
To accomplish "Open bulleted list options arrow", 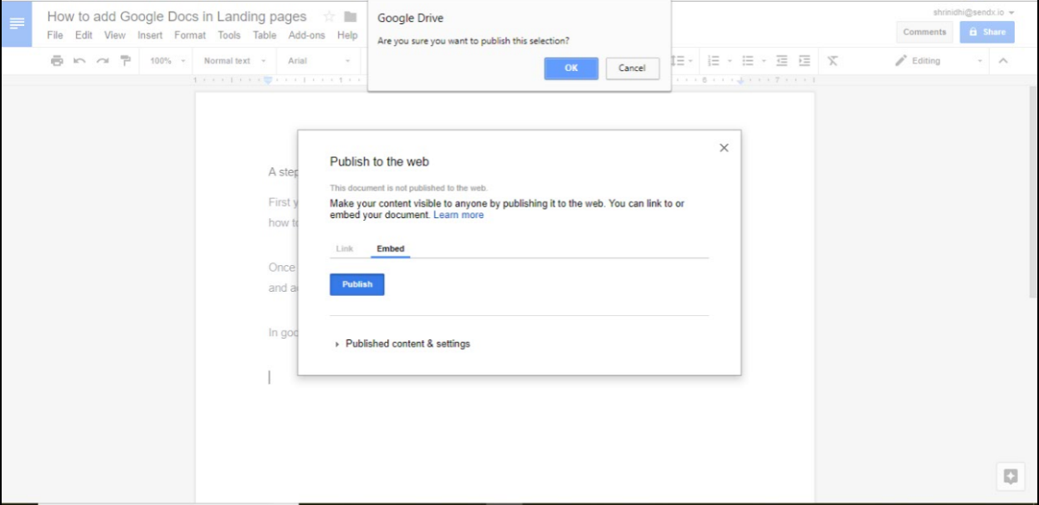I will pos(764,61).
